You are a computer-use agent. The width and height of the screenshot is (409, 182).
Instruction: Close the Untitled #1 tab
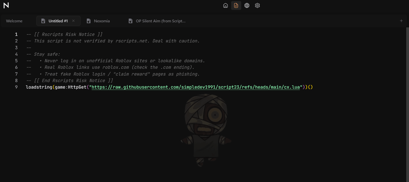pos(74,21)
